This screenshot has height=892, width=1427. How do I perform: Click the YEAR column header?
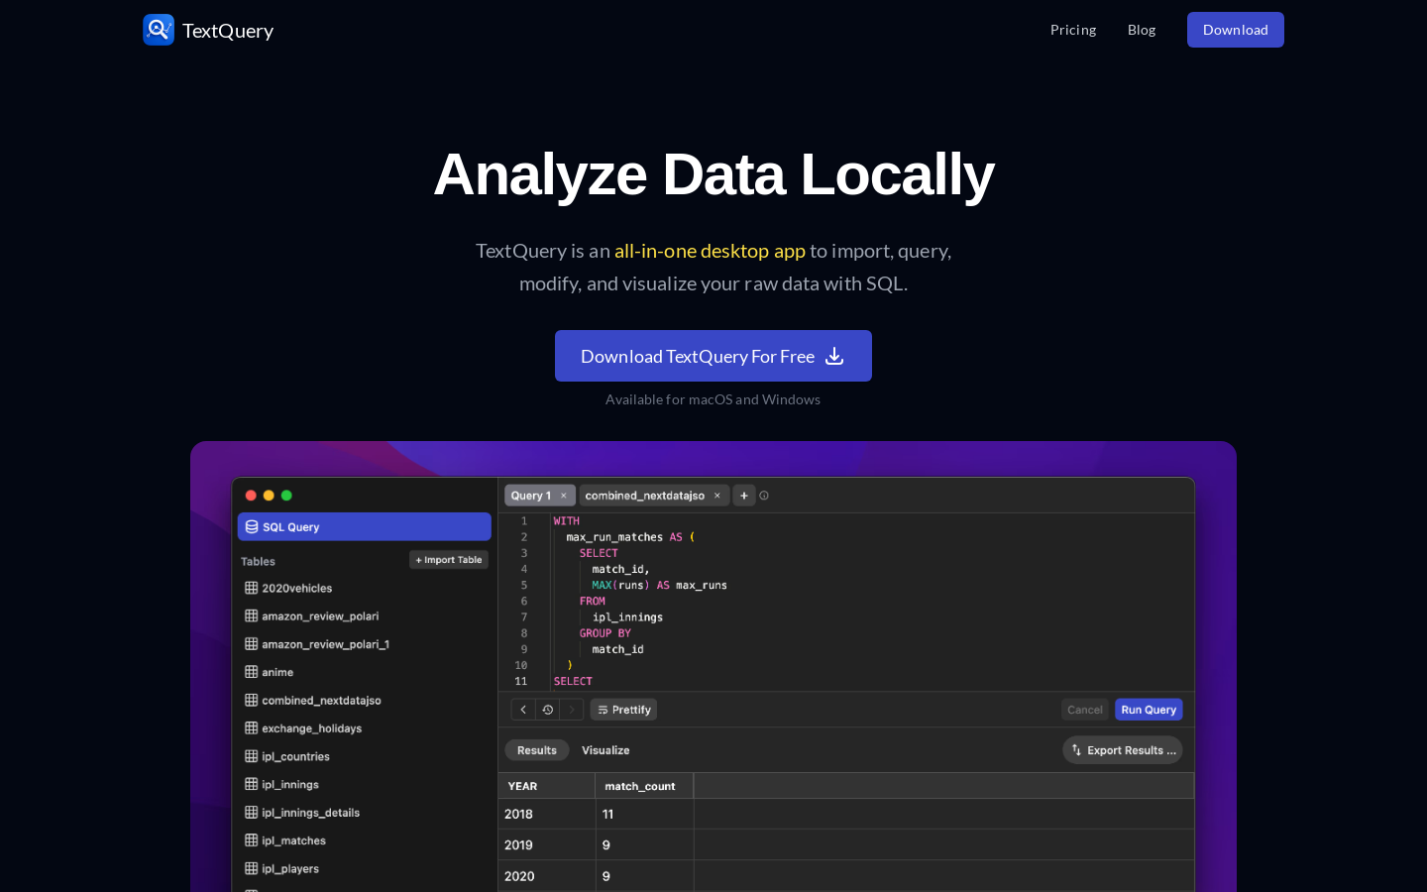tap(546, 786)
